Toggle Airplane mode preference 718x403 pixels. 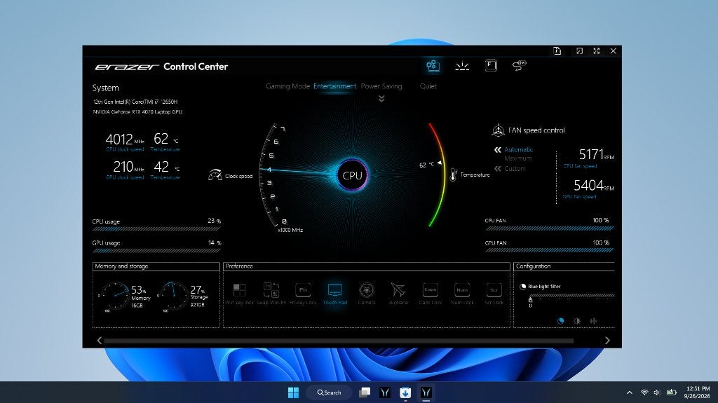(x=398, y=294)
